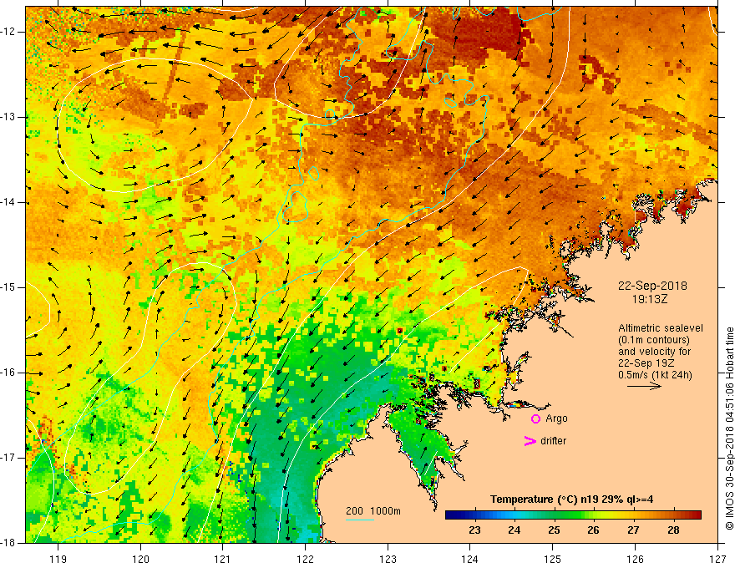The width and height of the screenshot is (735, 568).
Task: Click the magenta drifter arrowhead symbol
Action: coord(530,441)
